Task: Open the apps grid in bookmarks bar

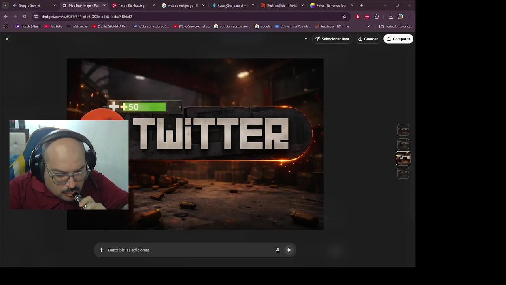Action: [x=5, y=27]
